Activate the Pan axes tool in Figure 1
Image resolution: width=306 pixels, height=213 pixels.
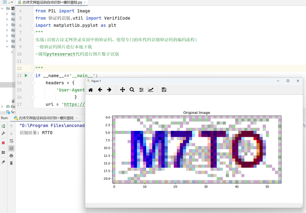(122, 90)
